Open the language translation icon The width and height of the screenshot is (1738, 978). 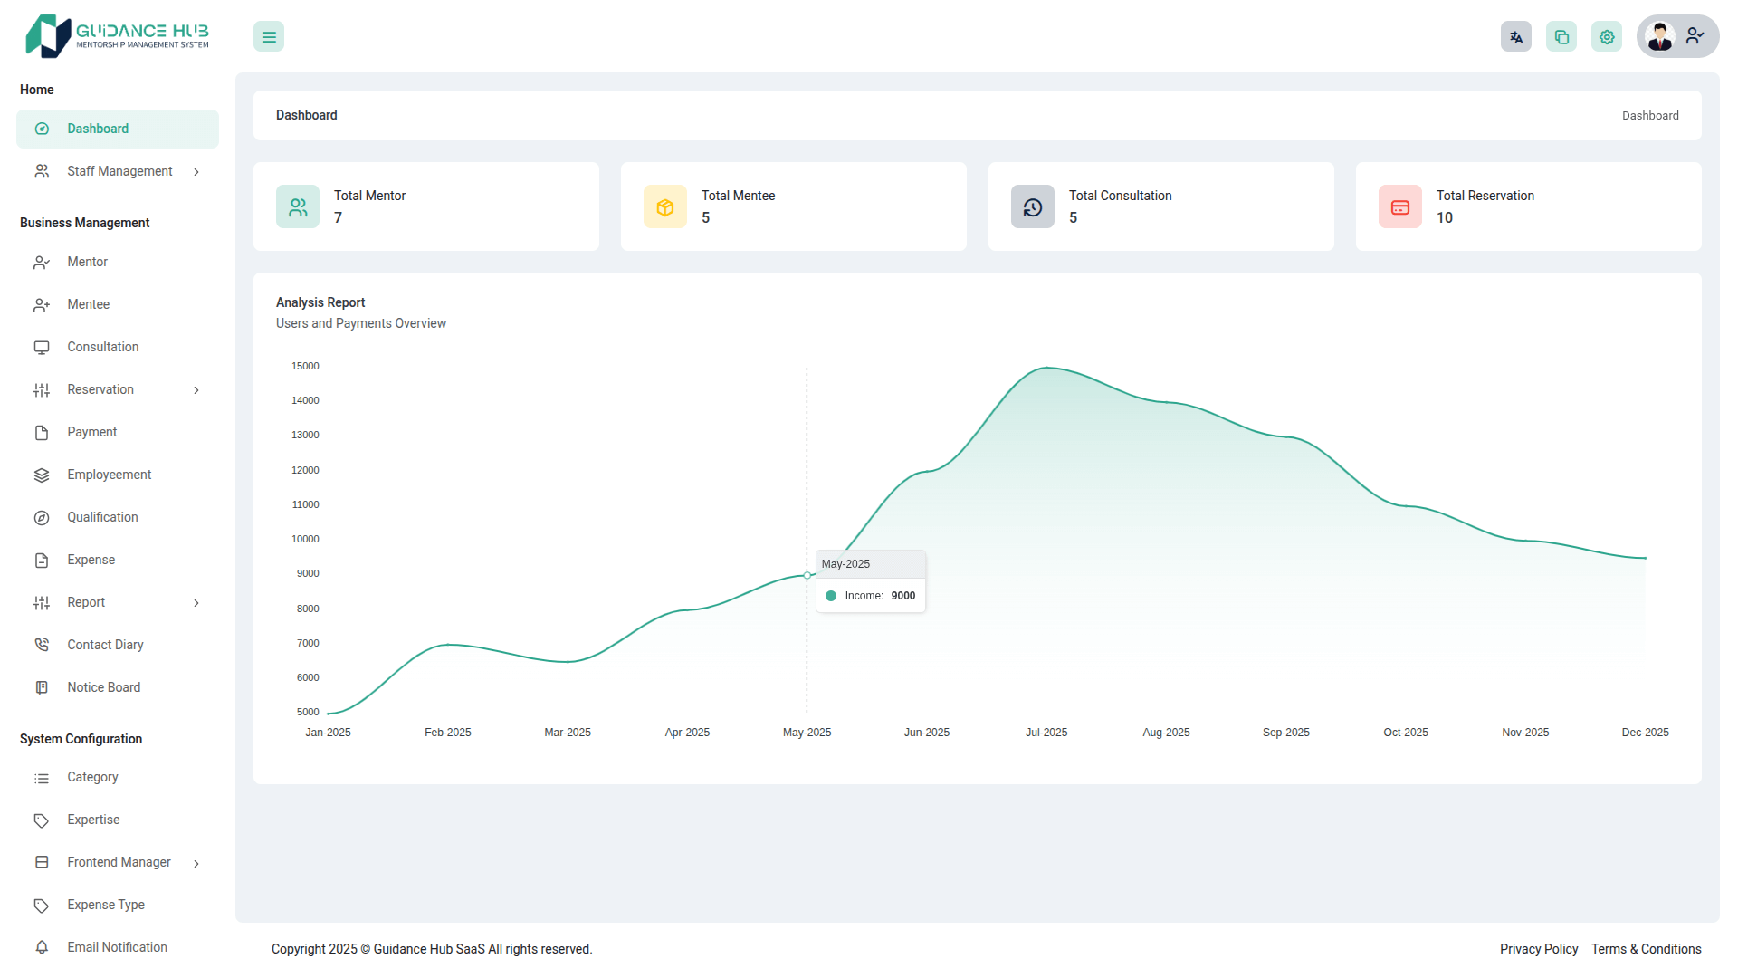pos(1516,37)
